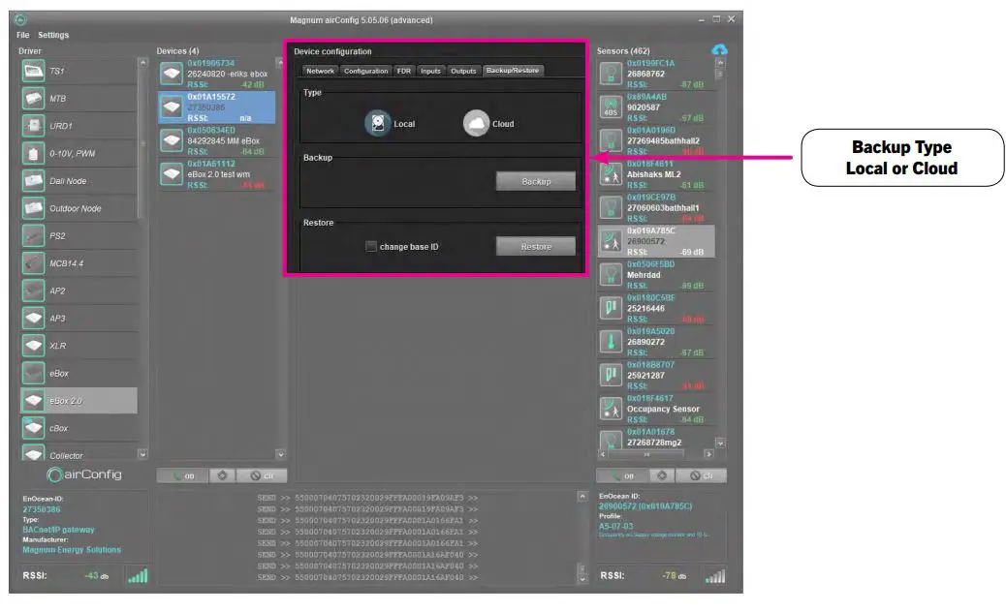Open the Outputs tab

463,71
